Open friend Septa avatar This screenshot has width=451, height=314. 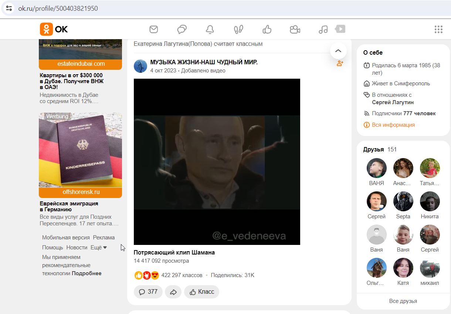(x=403, y=201)
